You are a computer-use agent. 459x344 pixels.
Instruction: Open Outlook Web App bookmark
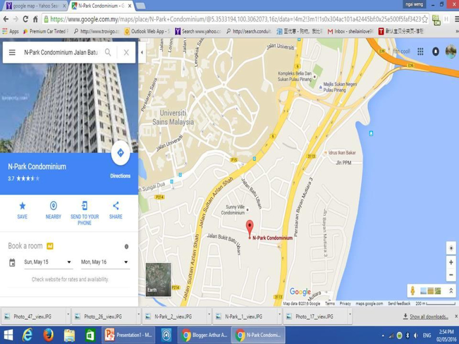pyautogui.click(x=147, y=31)
